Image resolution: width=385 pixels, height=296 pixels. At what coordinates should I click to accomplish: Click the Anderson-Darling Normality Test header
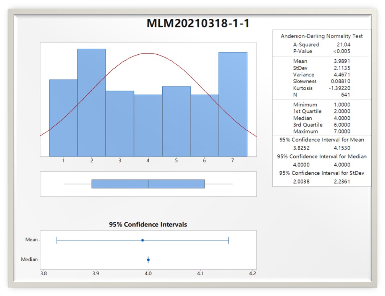click(322, 36)
